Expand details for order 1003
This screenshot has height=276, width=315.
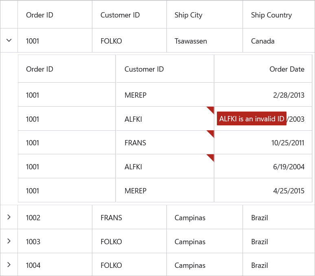coord(9,241)
